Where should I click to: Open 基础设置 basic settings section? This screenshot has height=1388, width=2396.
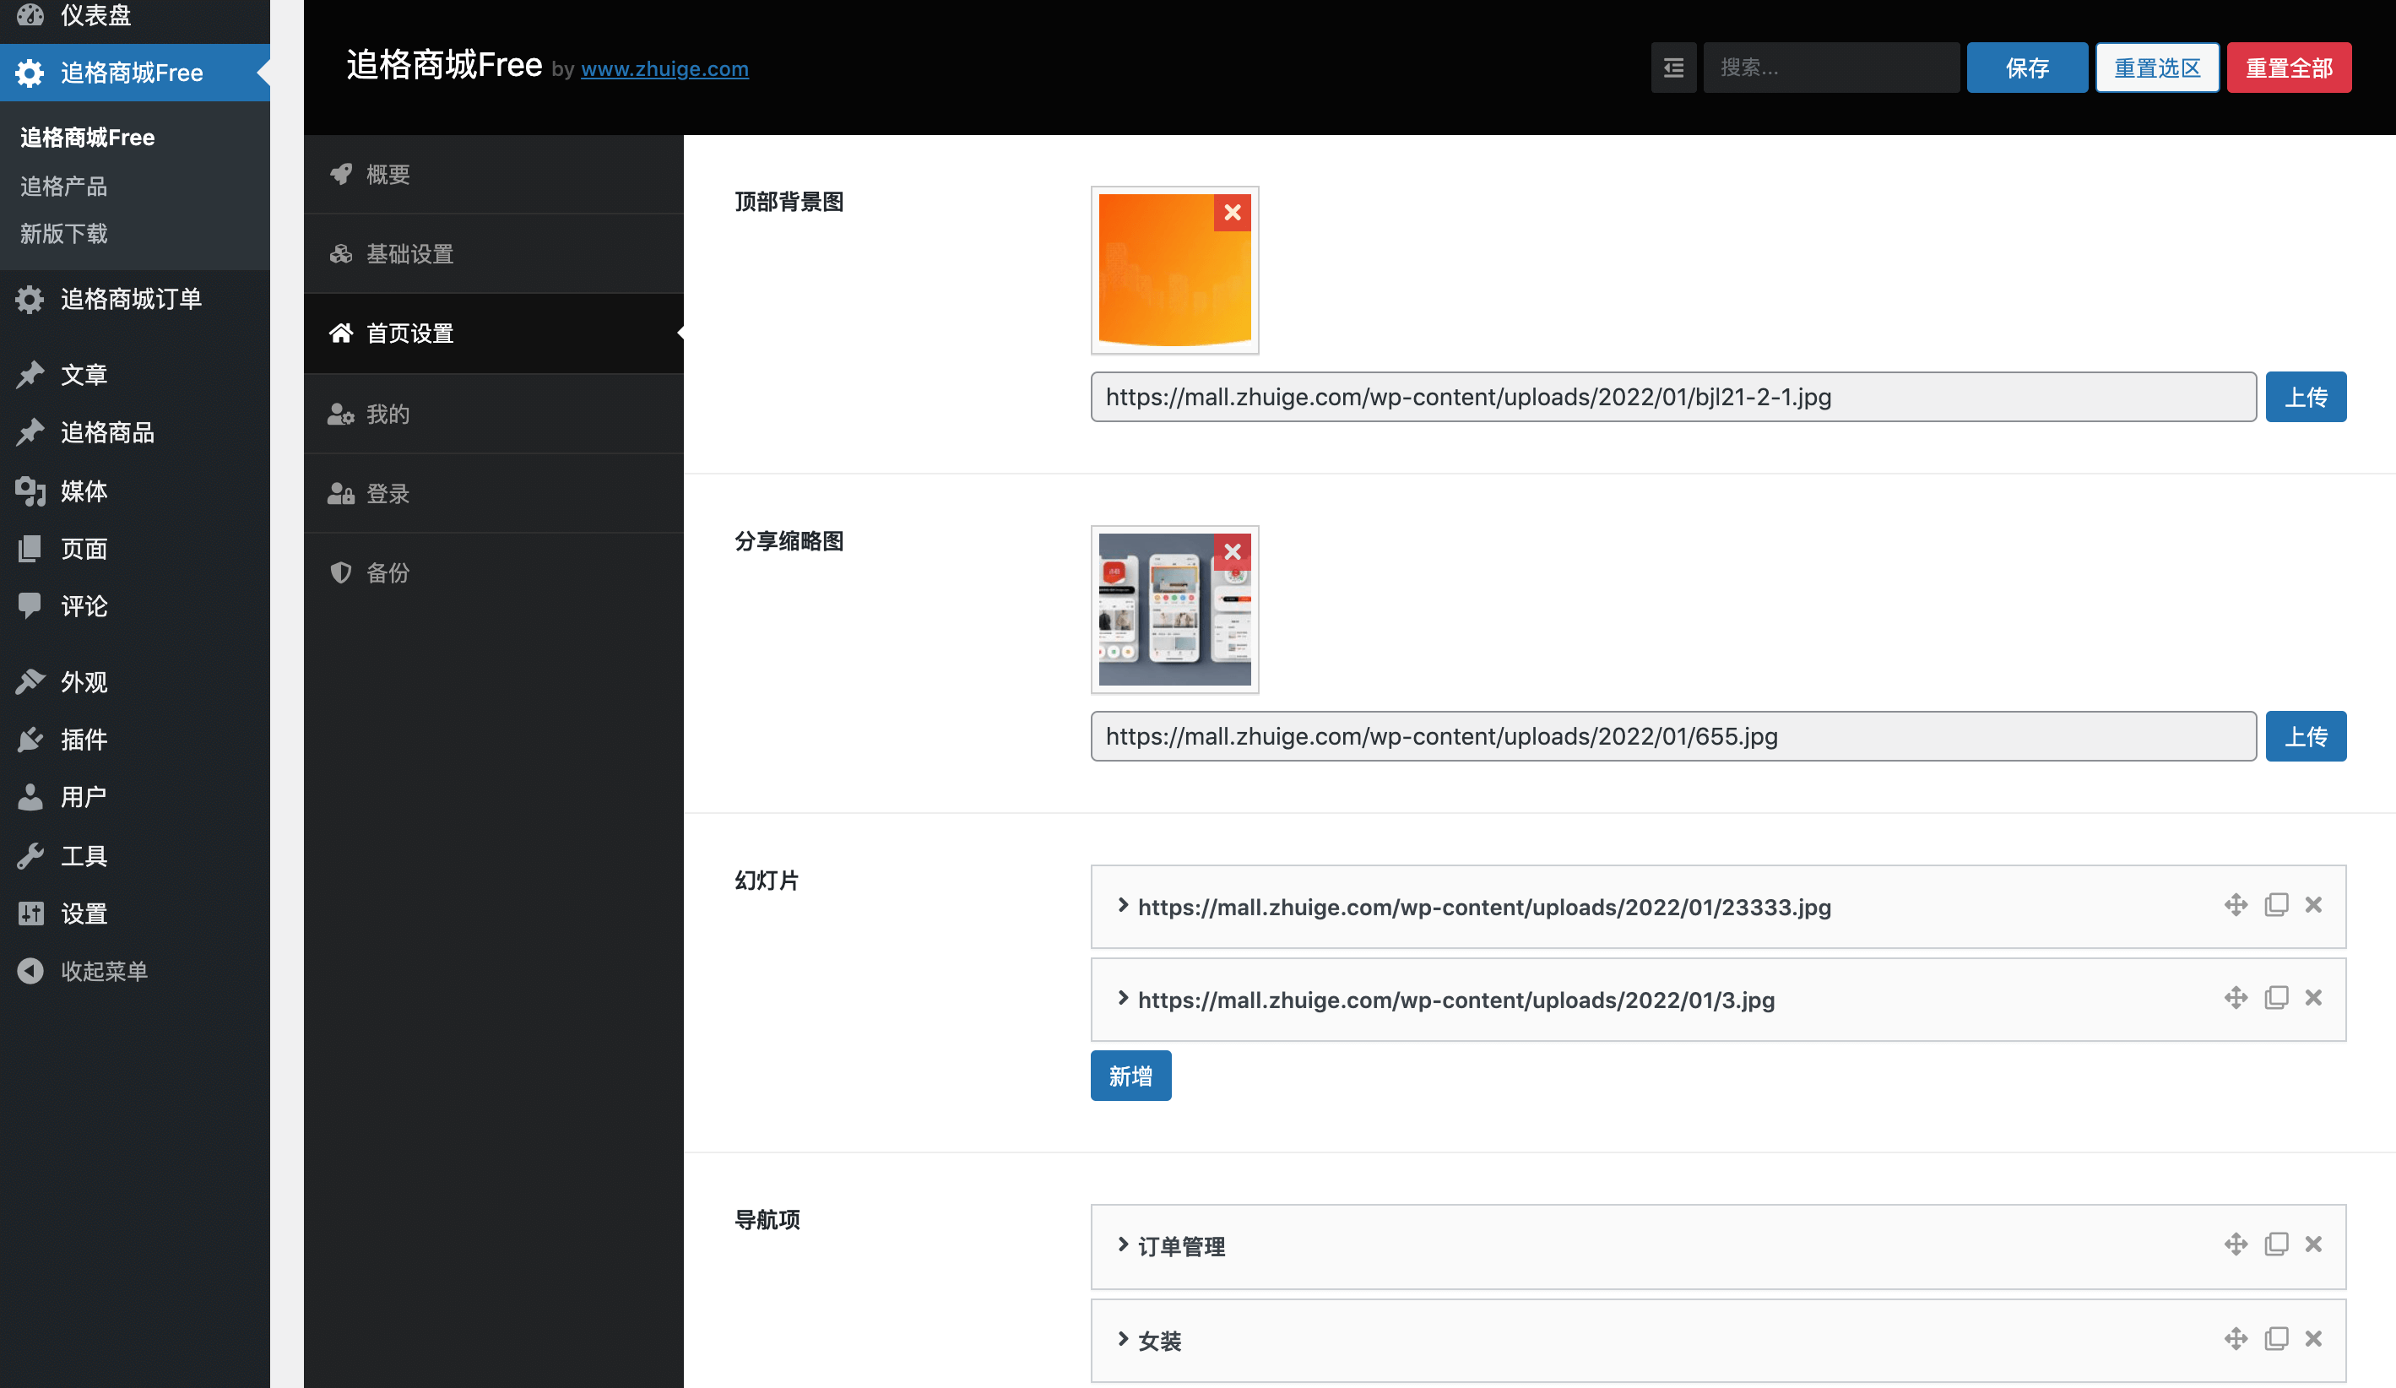pyautogui.click(x=409, y=251)
